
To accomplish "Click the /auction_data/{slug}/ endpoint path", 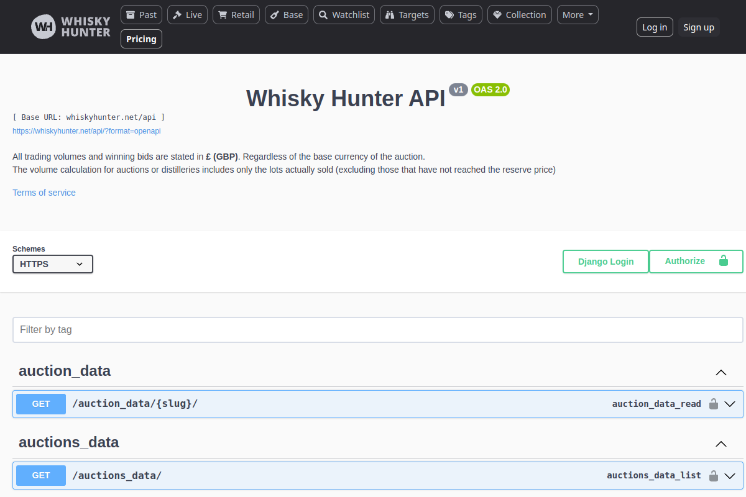I will 135,404.
